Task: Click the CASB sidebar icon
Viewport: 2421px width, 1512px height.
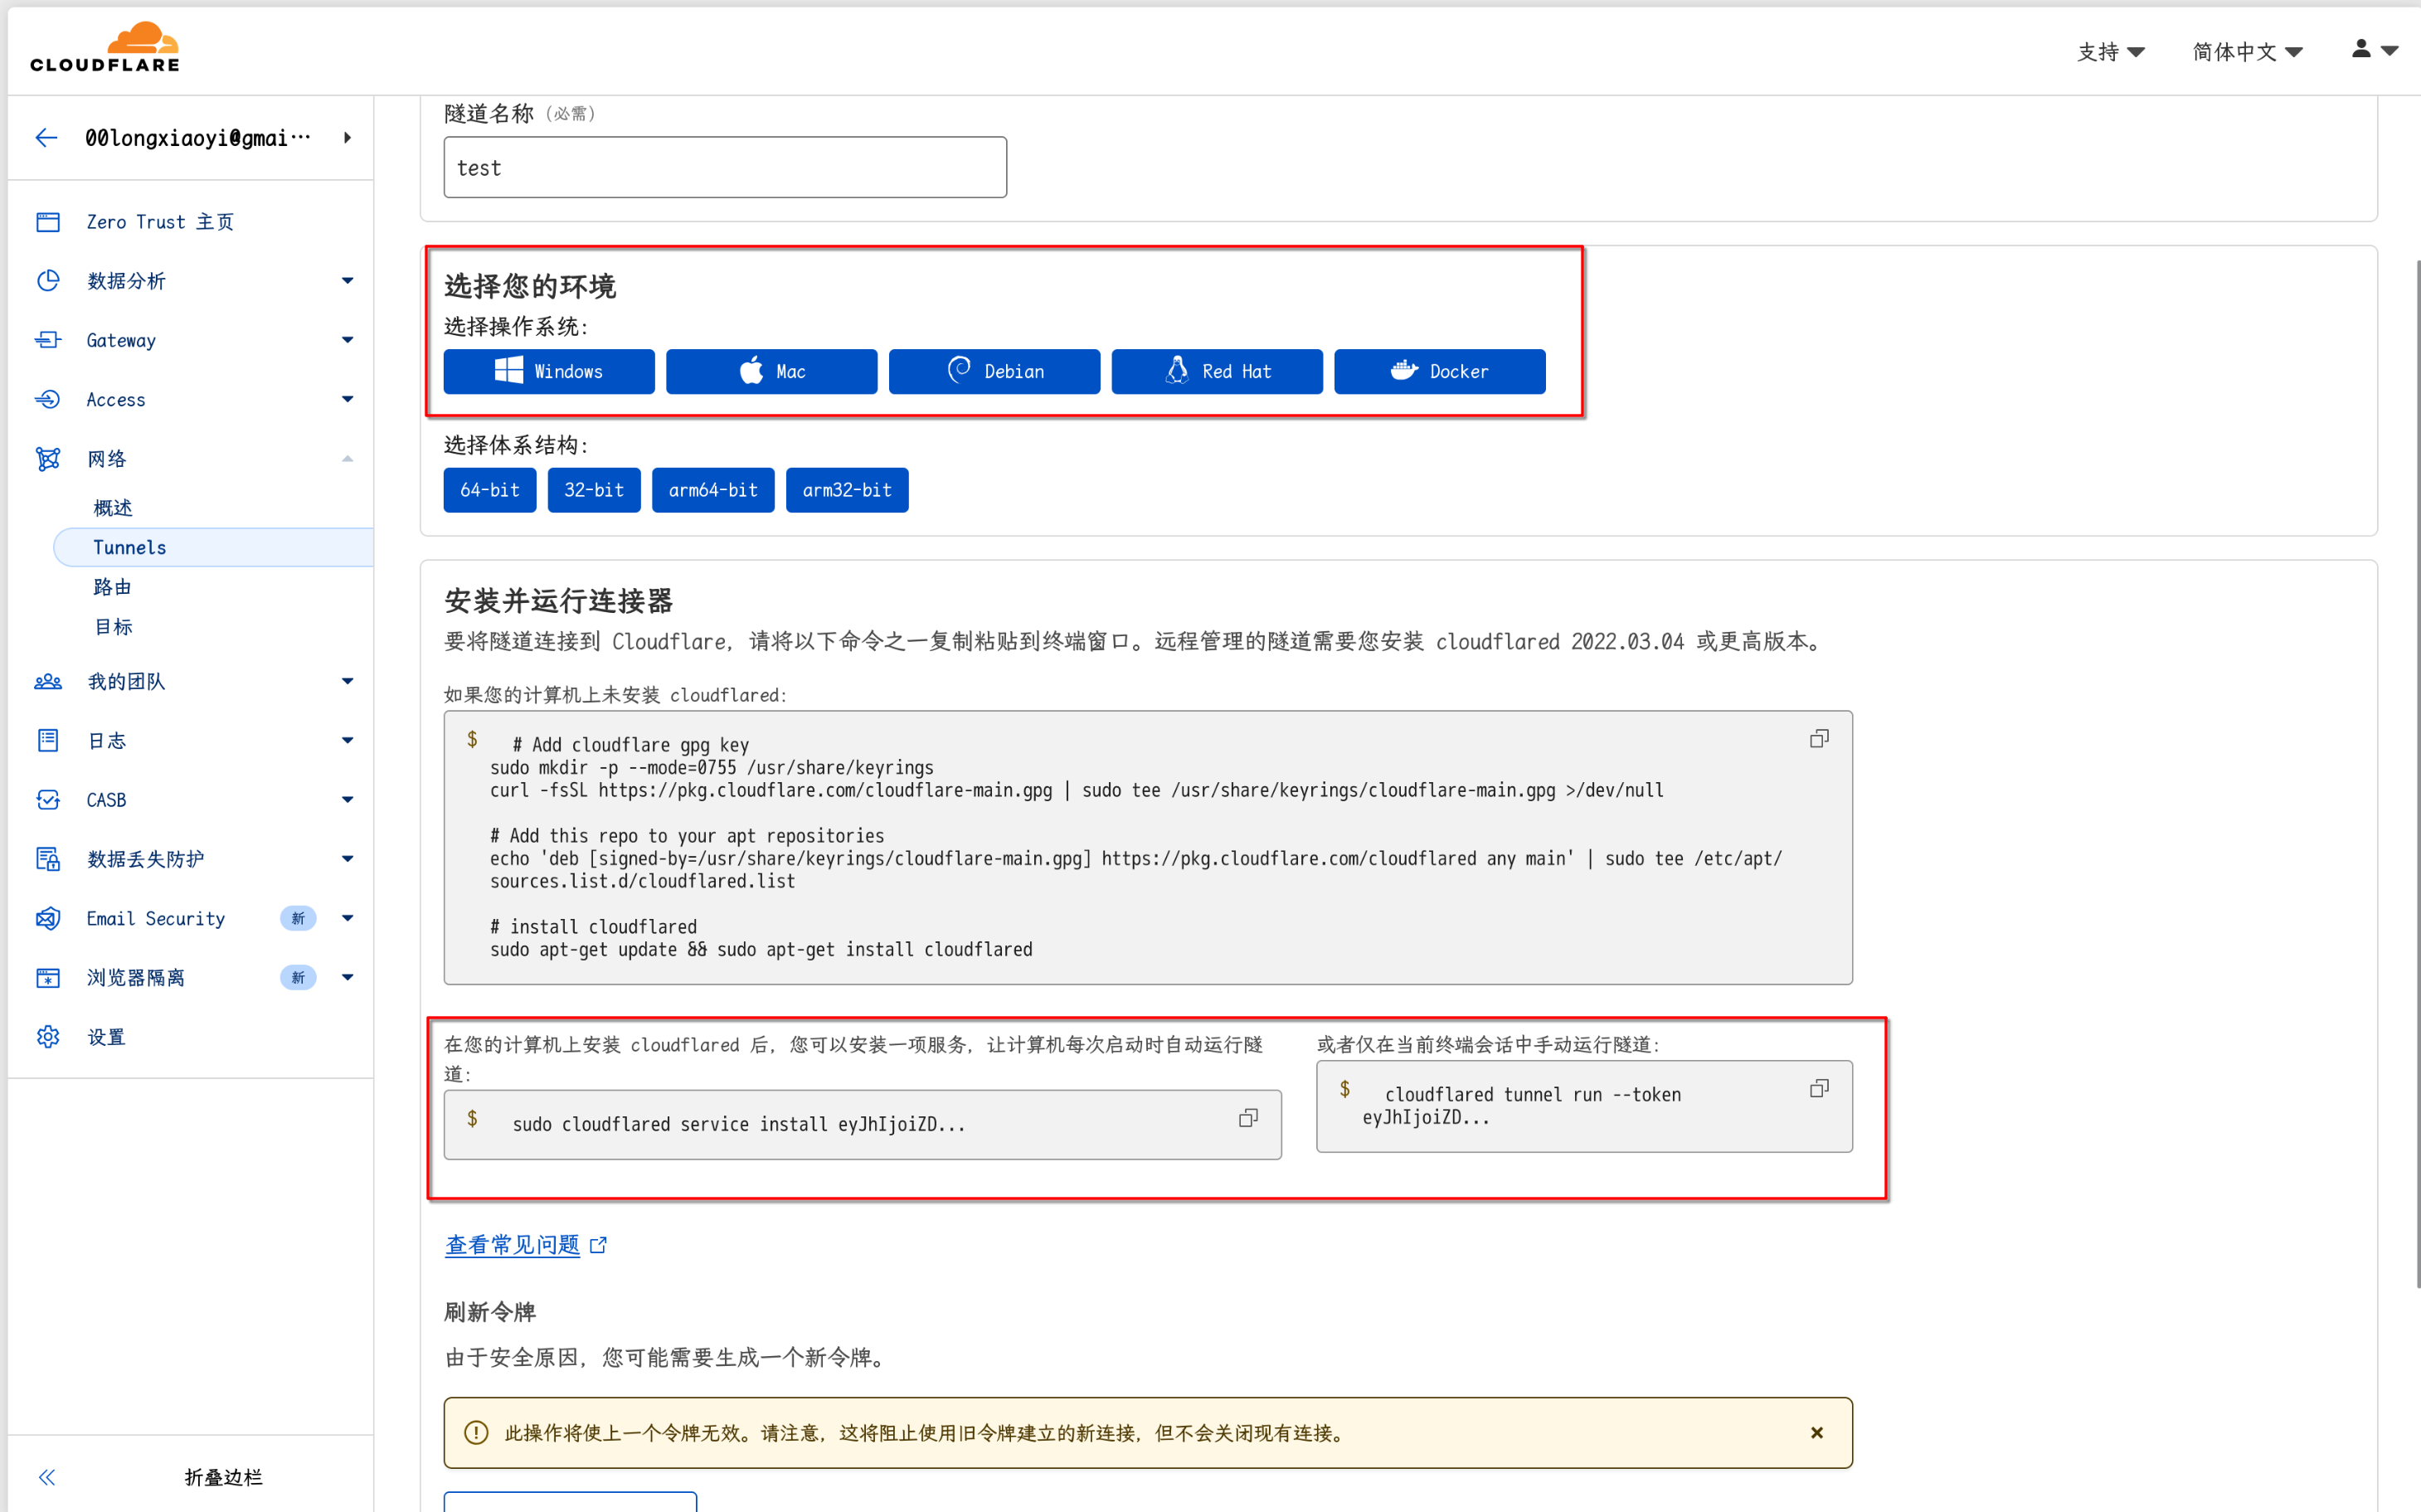Action: point(48,800)
